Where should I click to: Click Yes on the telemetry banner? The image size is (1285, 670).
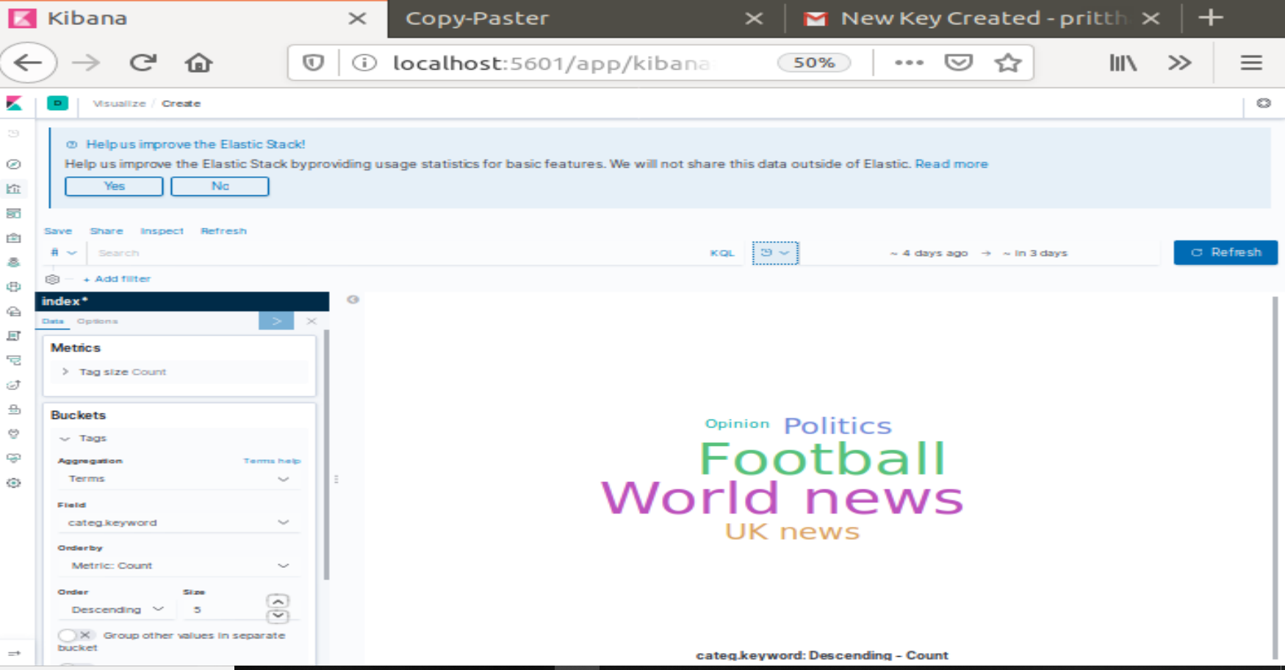click(x=114, y=187)
